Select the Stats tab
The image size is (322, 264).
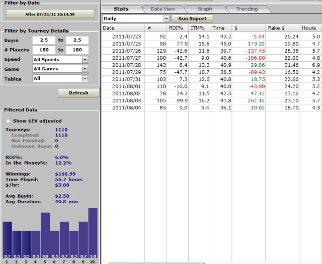121,9
